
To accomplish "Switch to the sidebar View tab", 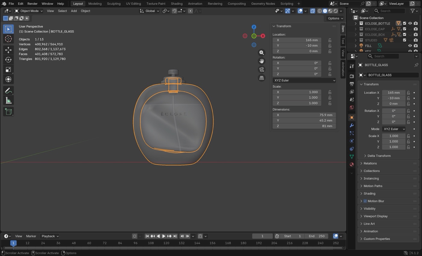I will pos(343,53).
